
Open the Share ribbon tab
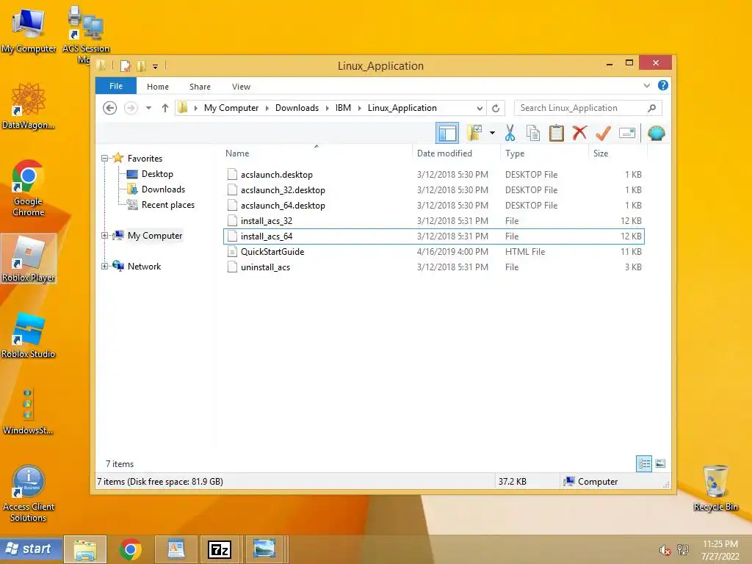200,87
